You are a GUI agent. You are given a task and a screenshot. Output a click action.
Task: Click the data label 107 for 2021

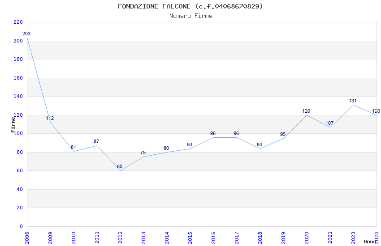tap(329, 123)
